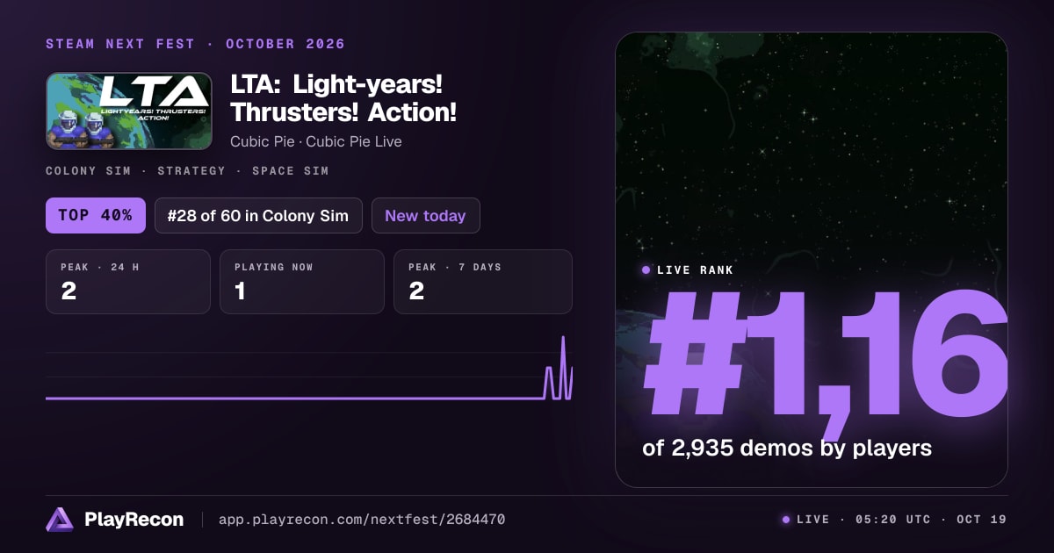Click the spike on the player count sparkline
Screen dimensions: 1054x553
pos(563,369)
